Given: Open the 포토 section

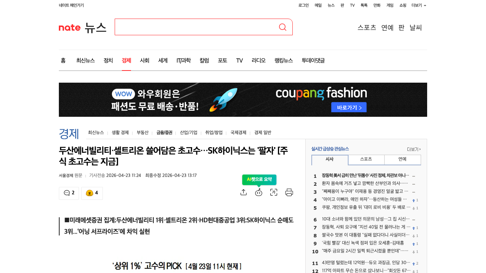Looking at the screenshot, I should (x=222, y=60).
